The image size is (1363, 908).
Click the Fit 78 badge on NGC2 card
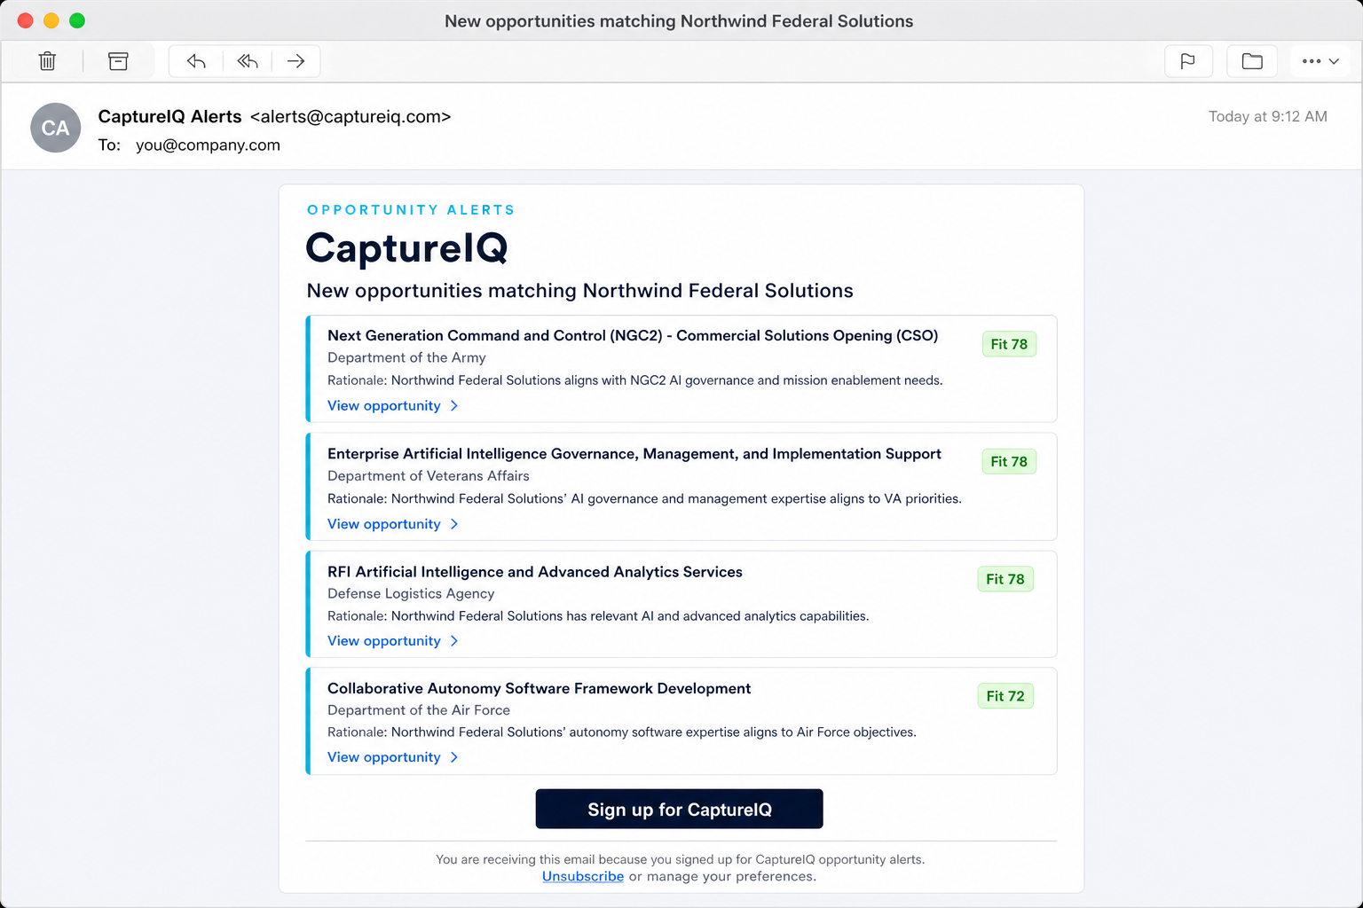[1009, 344]
